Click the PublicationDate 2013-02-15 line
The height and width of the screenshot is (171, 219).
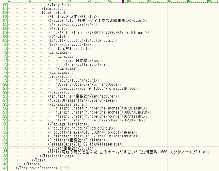tap(92, 136)
